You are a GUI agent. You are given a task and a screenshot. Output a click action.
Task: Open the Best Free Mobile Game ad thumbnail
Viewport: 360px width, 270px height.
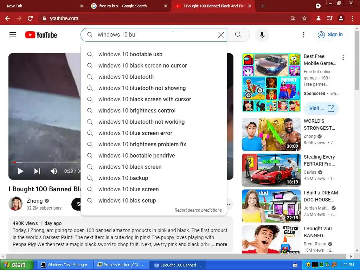[x=271, y=83]
